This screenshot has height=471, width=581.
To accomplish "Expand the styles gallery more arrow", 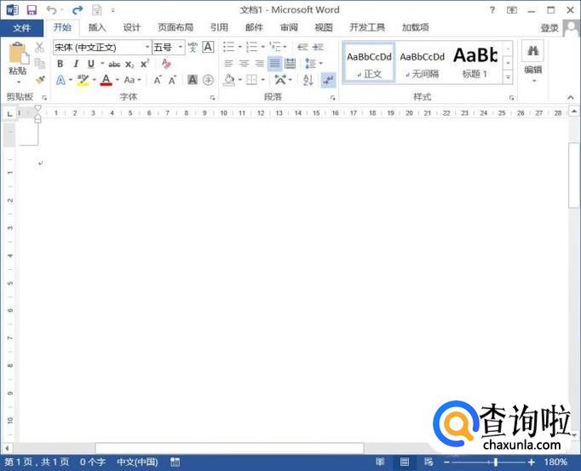I will 508,78.
